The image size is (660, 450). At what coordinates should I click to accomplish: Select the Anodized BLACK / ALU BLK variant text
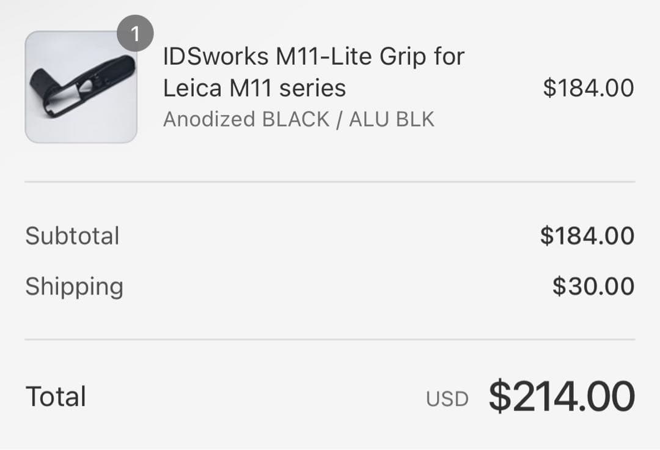tap(299, 119)
